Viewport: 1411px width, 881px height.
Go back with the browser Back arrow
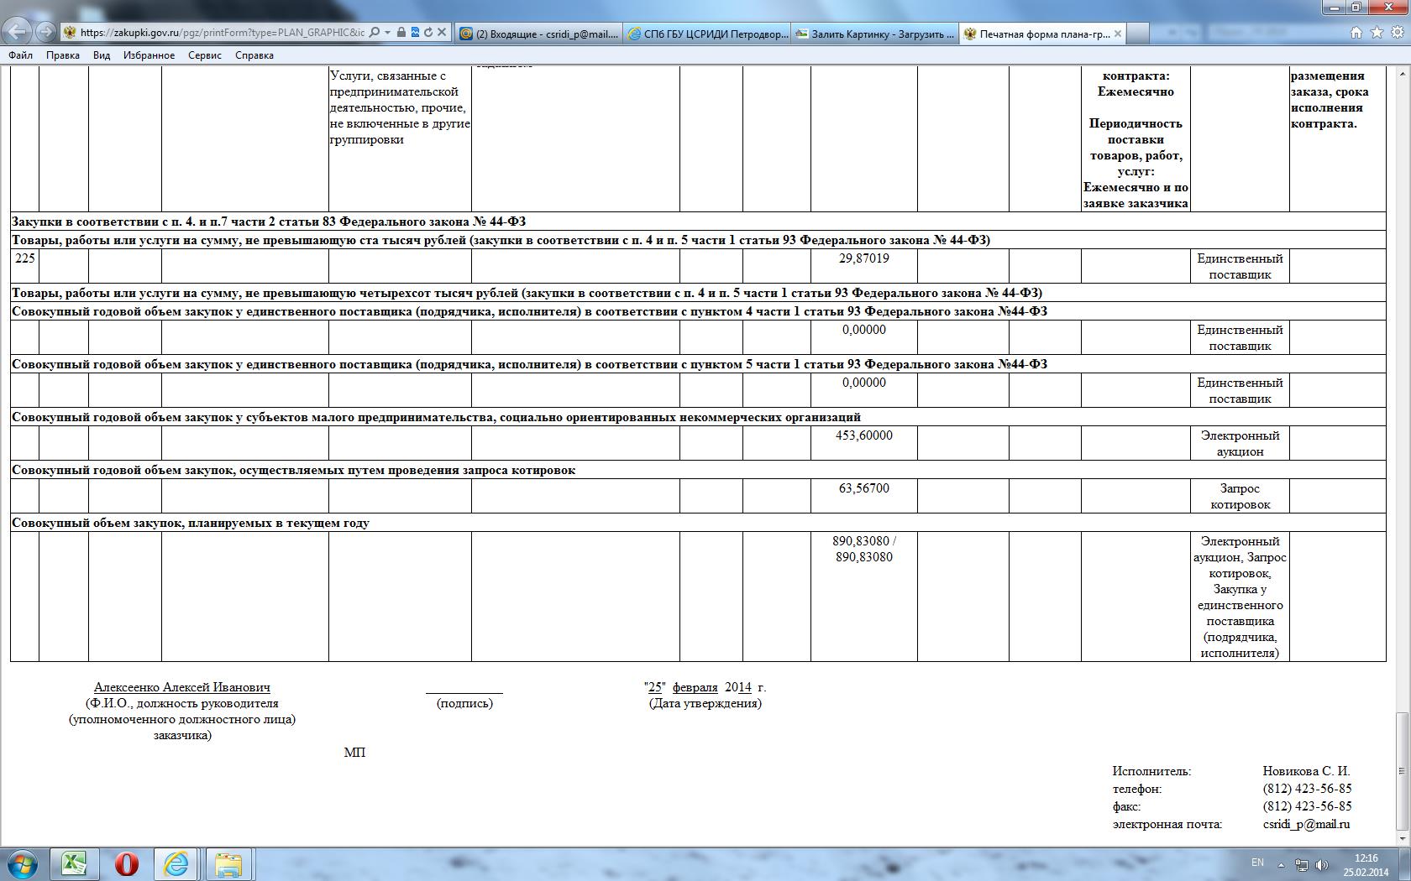(18, 32)
